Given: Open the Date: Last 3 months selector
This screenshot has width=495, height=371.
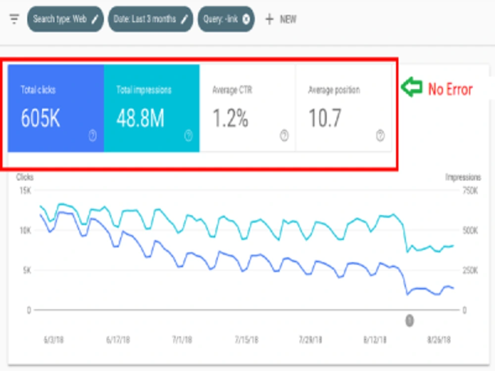Looking at the screenshot, I should pyautogui.click(x=148, y=19).
